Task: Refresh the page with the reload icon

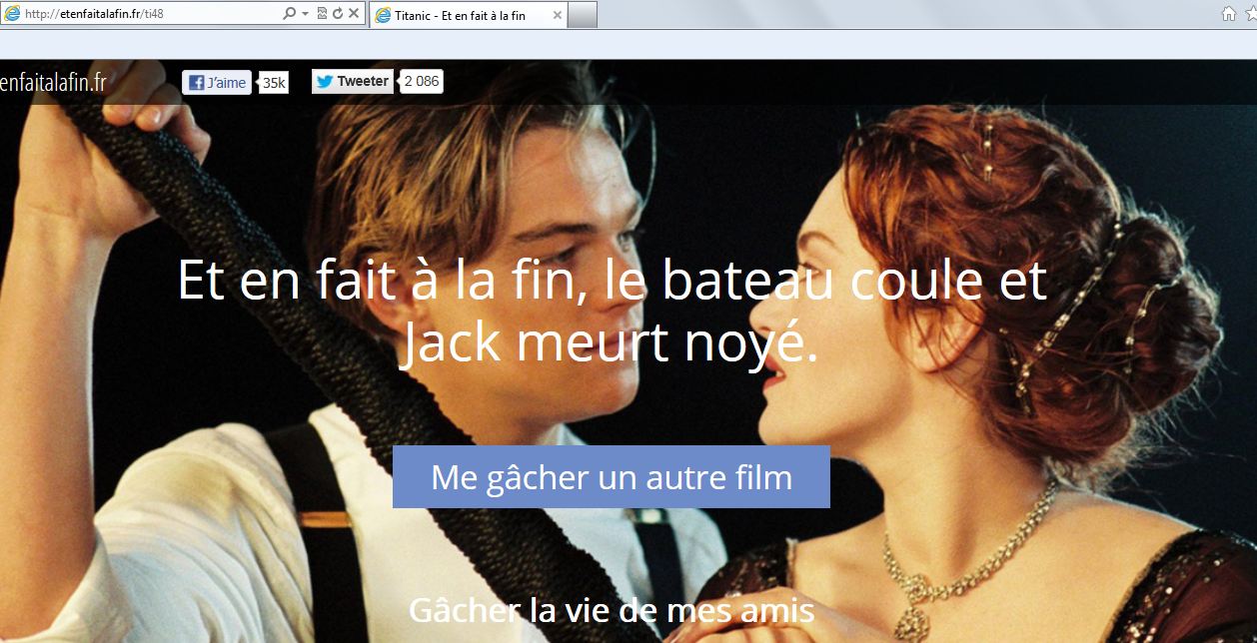Action: [x=338, y=14]
